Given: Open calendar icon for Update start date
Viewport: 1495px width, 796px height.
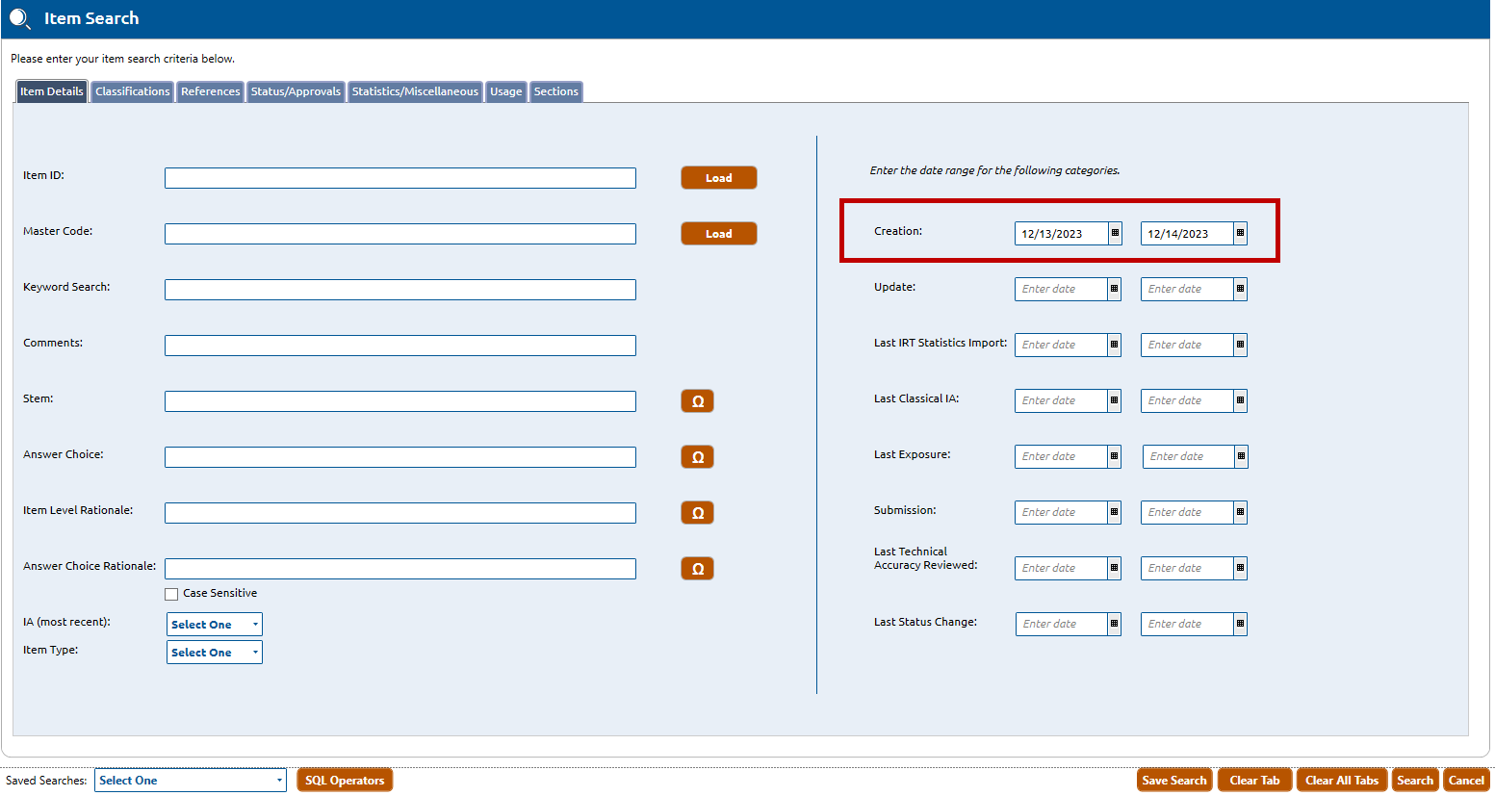Looking at the screenshot, I should coord(1114,289).
